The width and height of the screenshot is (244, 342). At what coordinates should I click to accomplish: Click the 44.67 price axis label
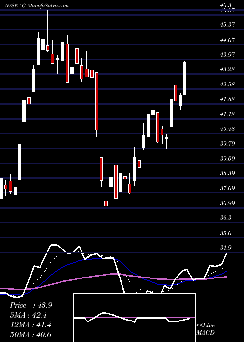click(227, 40)
